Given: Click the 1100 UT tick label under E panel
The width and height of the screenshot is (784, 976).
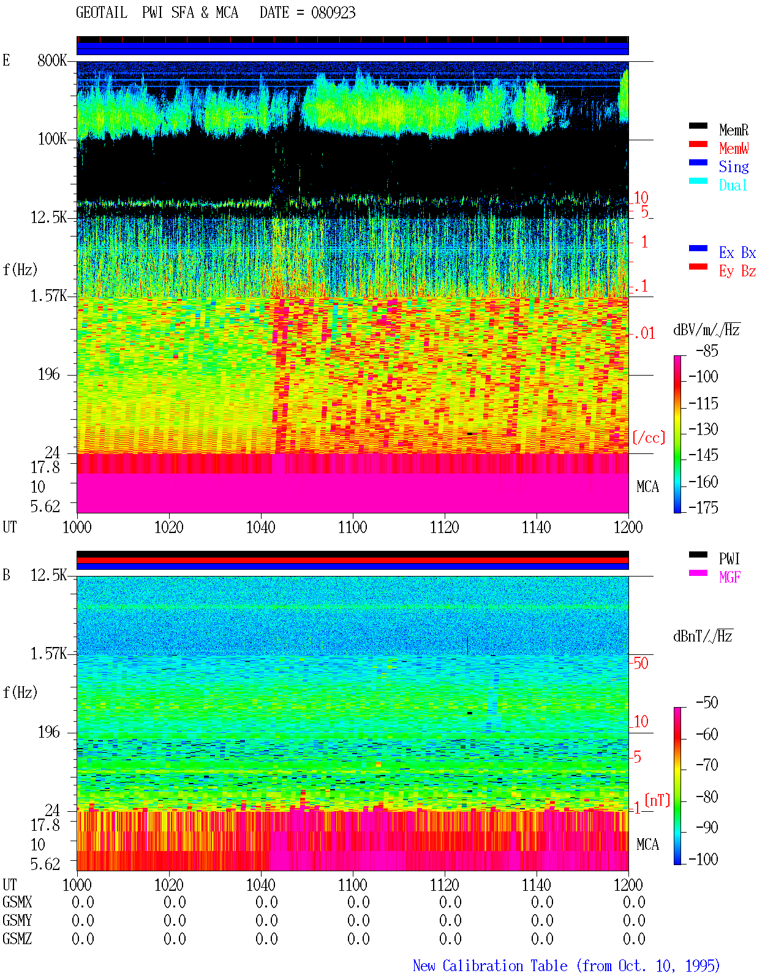Looking at the screenshot, I should click(x=353, y=528).
